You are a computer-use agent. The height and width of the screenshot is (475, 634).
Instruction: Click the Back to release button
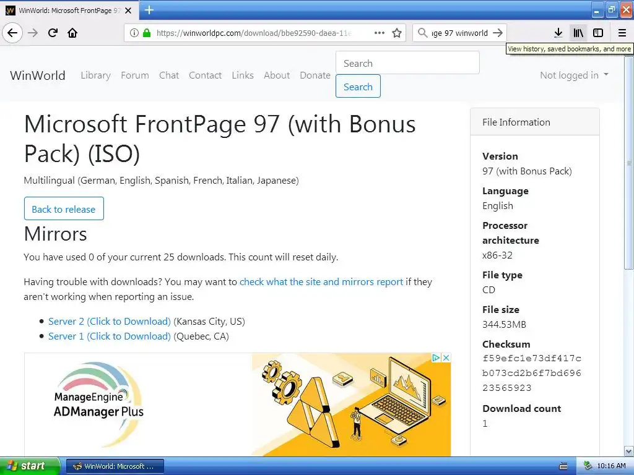[x=64, y=209]
